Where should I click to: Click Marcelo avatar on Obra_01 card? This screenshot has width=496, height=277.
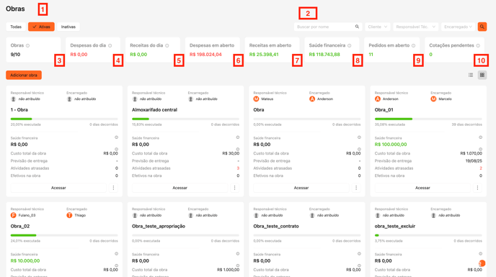pos(433,99)
